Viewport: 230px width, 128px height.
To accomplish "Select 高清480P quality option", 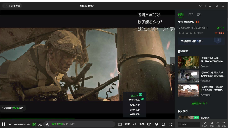I will (134, 110).
